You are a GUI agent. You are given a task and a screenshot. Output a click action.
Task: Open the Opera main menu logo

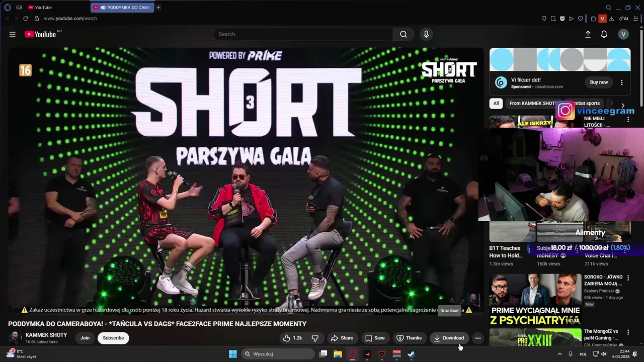8,8
